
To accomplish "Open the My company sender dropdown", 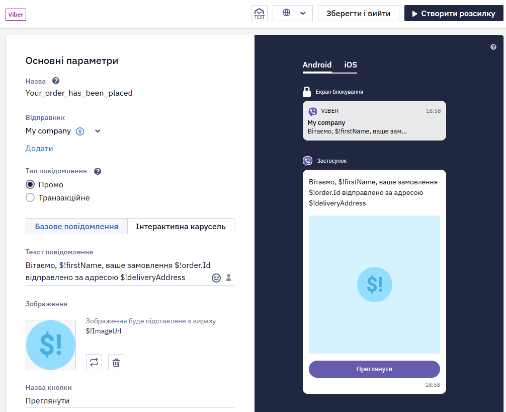I will click(63, 131).
